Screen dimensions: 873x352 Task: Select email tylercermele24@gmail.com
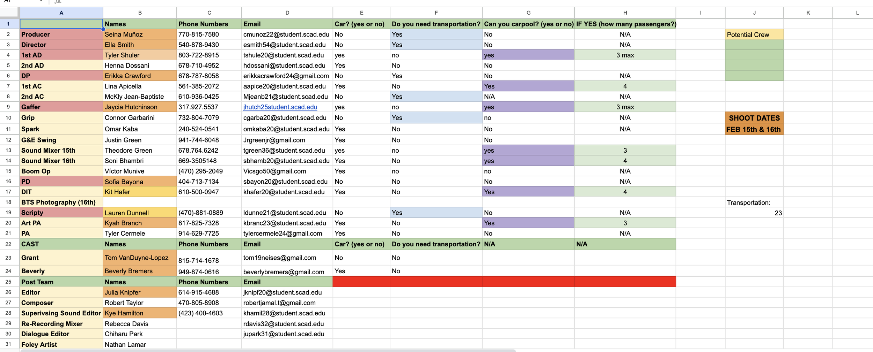point(287,234)
